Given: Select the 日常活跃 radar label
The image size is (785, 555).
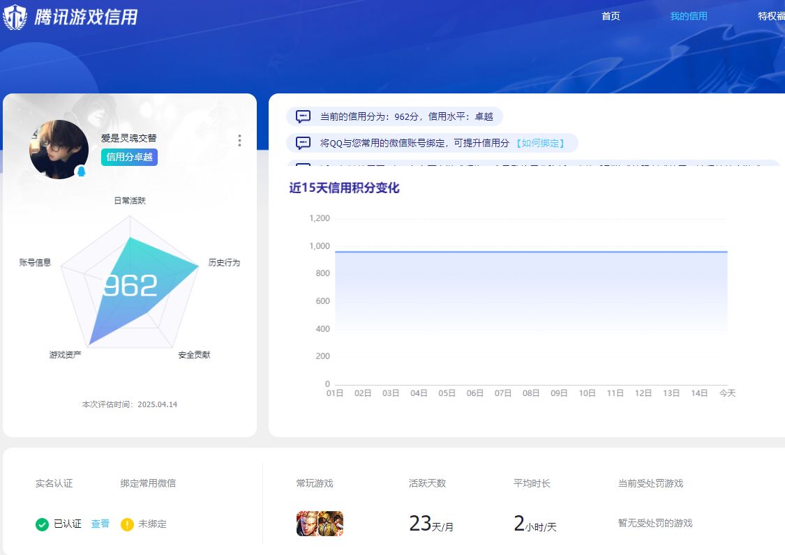Looking at the screenshot, I should pos(130,201).
